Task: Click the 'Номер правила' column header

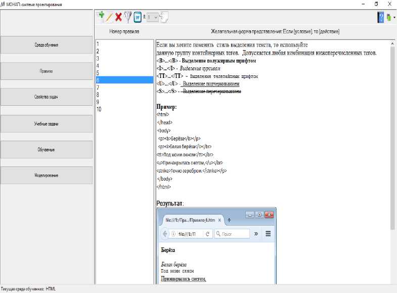Action: click(124, 31)
